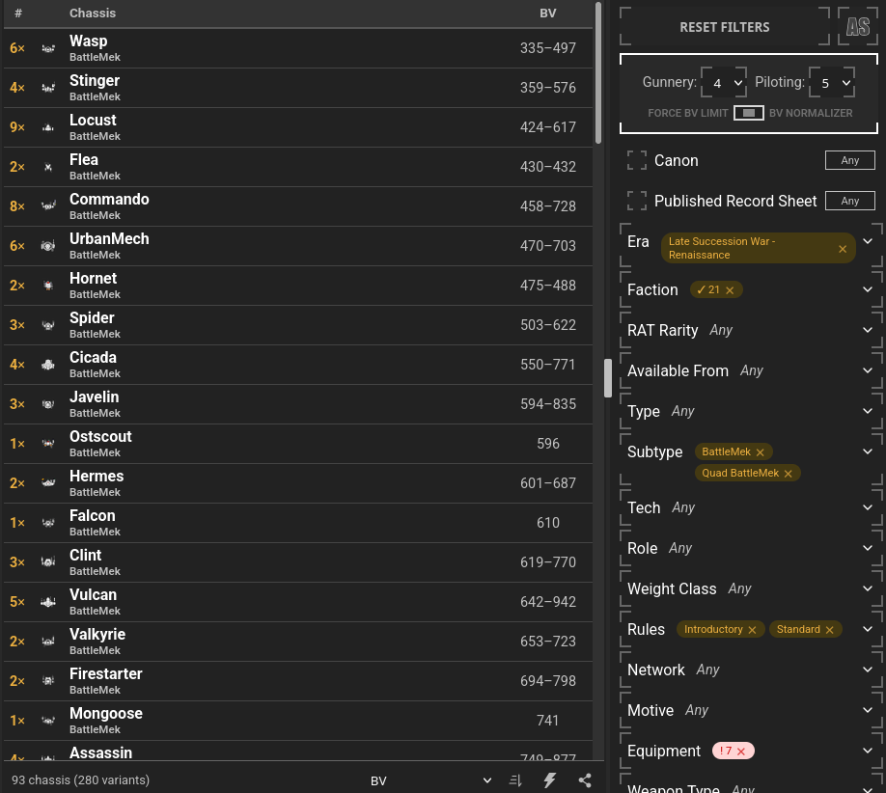Expand the Network filter

(x=868, y=670)
